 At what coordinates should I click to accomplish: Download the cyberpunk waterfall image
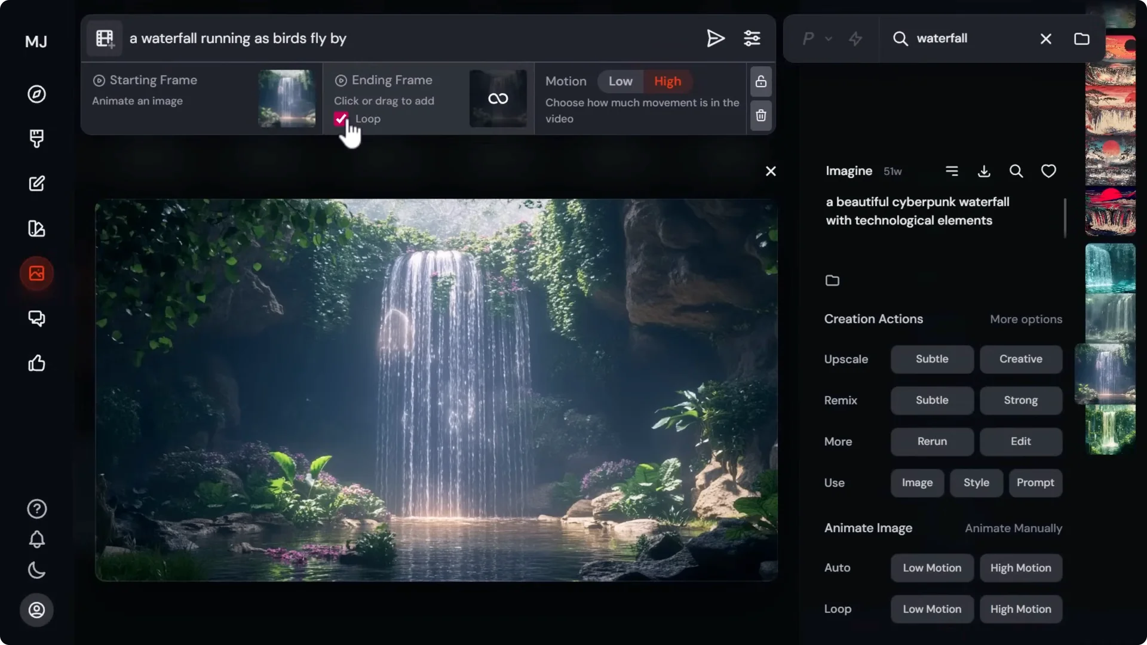(x=984, y=171)
